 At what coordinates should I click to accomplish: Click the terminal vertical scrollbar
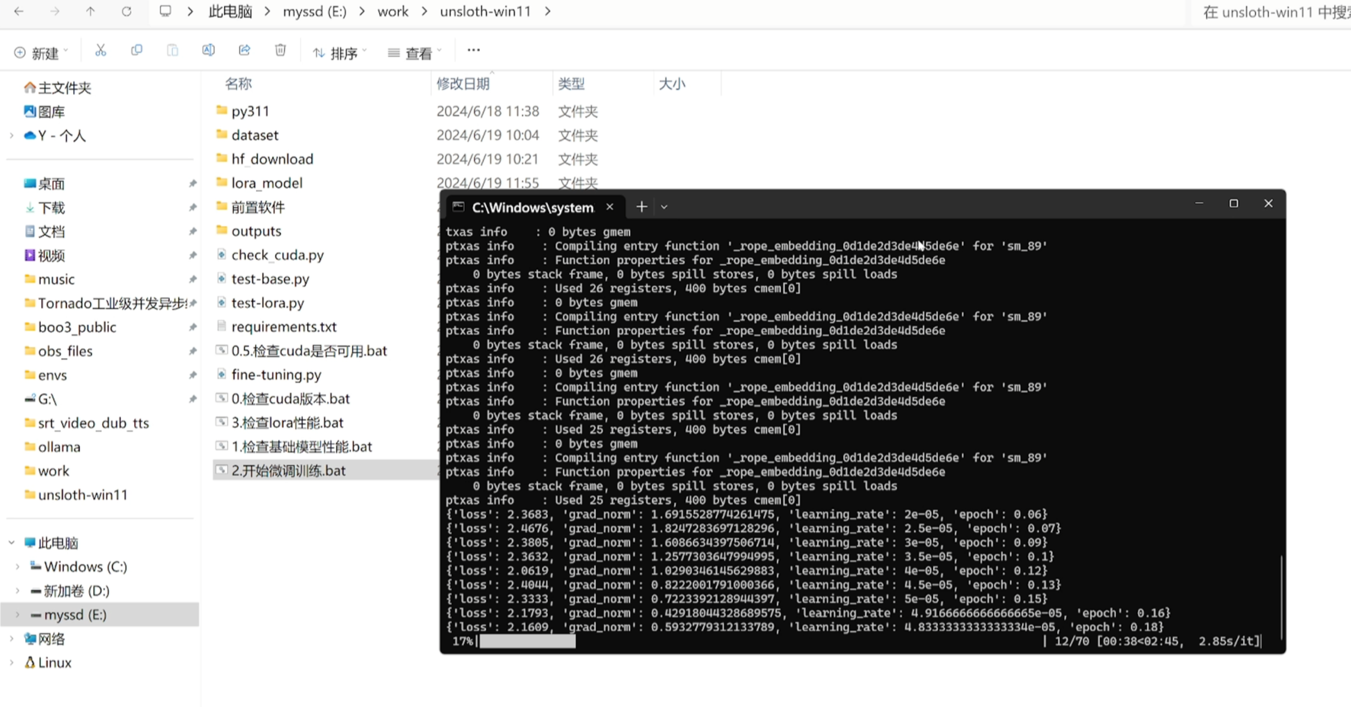(1281, 597)
